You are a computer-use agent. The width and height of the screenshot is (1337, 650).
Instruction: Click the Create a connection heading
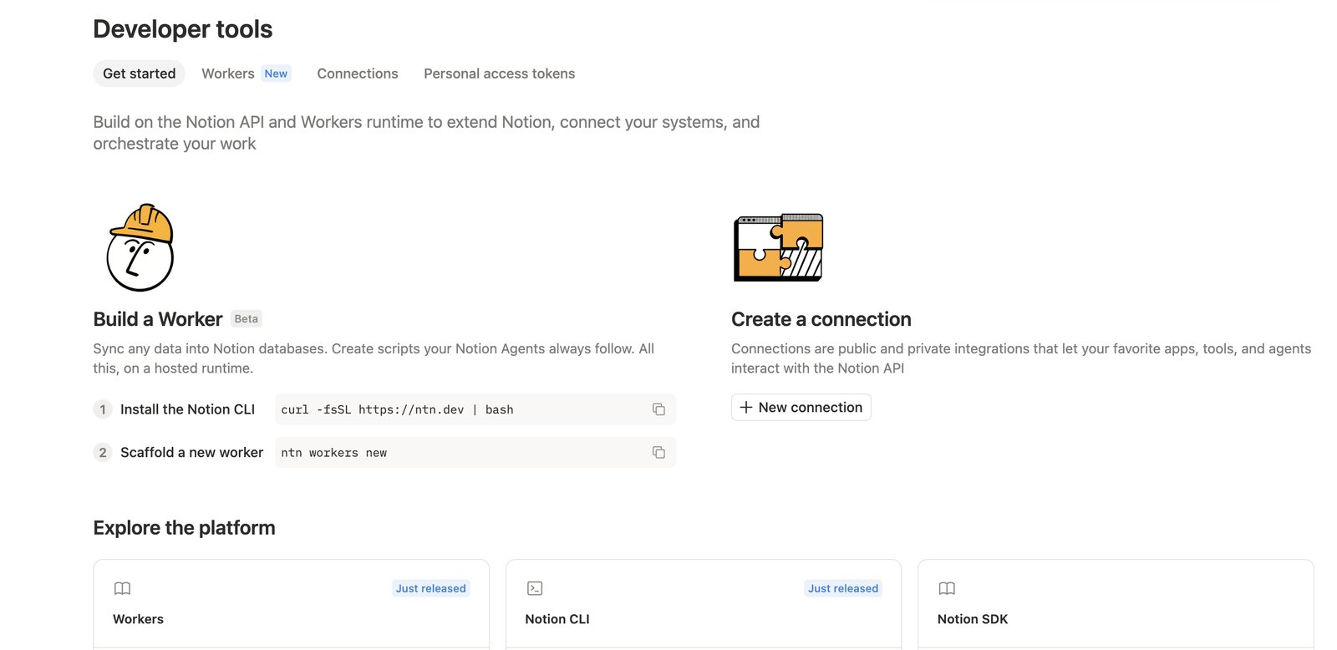821,319
